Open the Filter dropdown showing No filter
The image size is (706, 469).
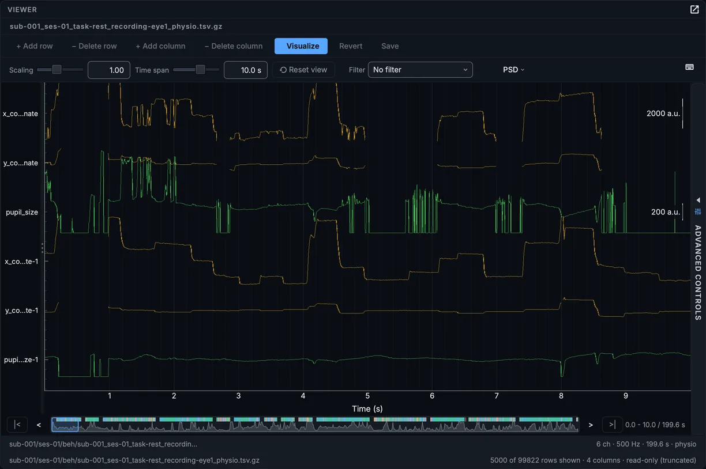[x=420, y=70]
